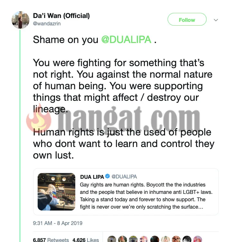Click the 9:31 AM - 8 Apr 2019 timestamp
The height and width of the screenshot is (242, 231).
coord(58,223)
